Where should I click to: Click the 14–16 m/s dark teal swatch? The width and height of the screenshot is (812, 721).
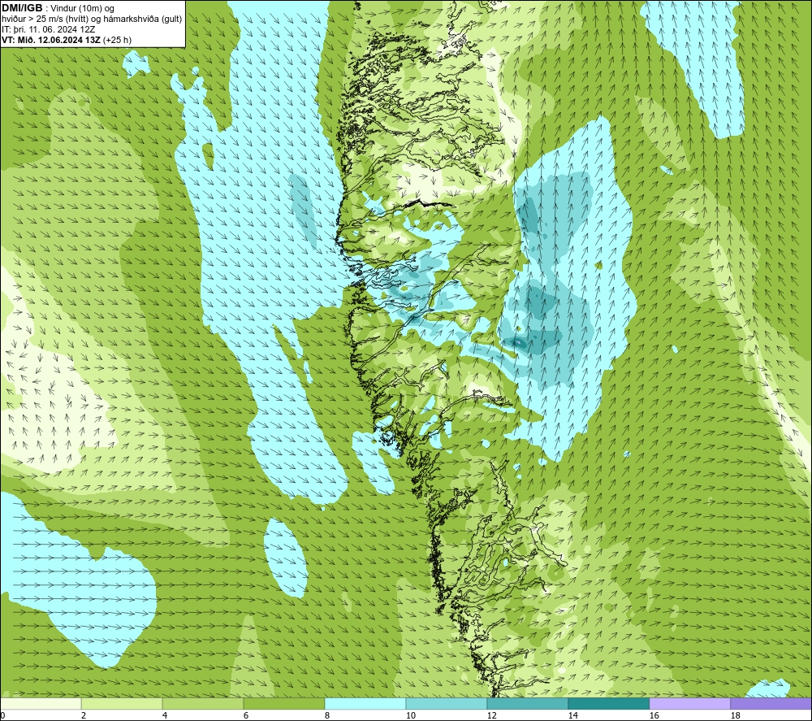608,704
